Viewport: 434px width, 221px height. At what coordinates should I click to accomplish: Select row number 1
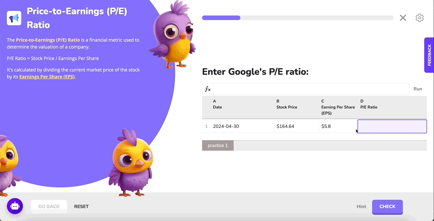click(206, 126)
